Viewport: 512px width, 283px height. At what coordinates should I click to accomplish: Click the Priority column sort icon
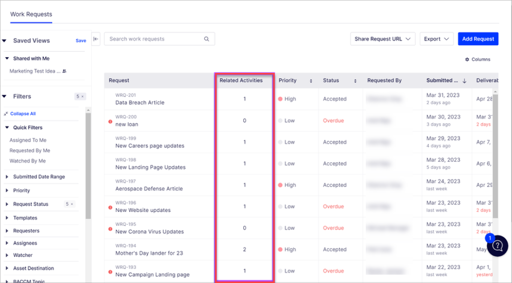click(311, 81)
